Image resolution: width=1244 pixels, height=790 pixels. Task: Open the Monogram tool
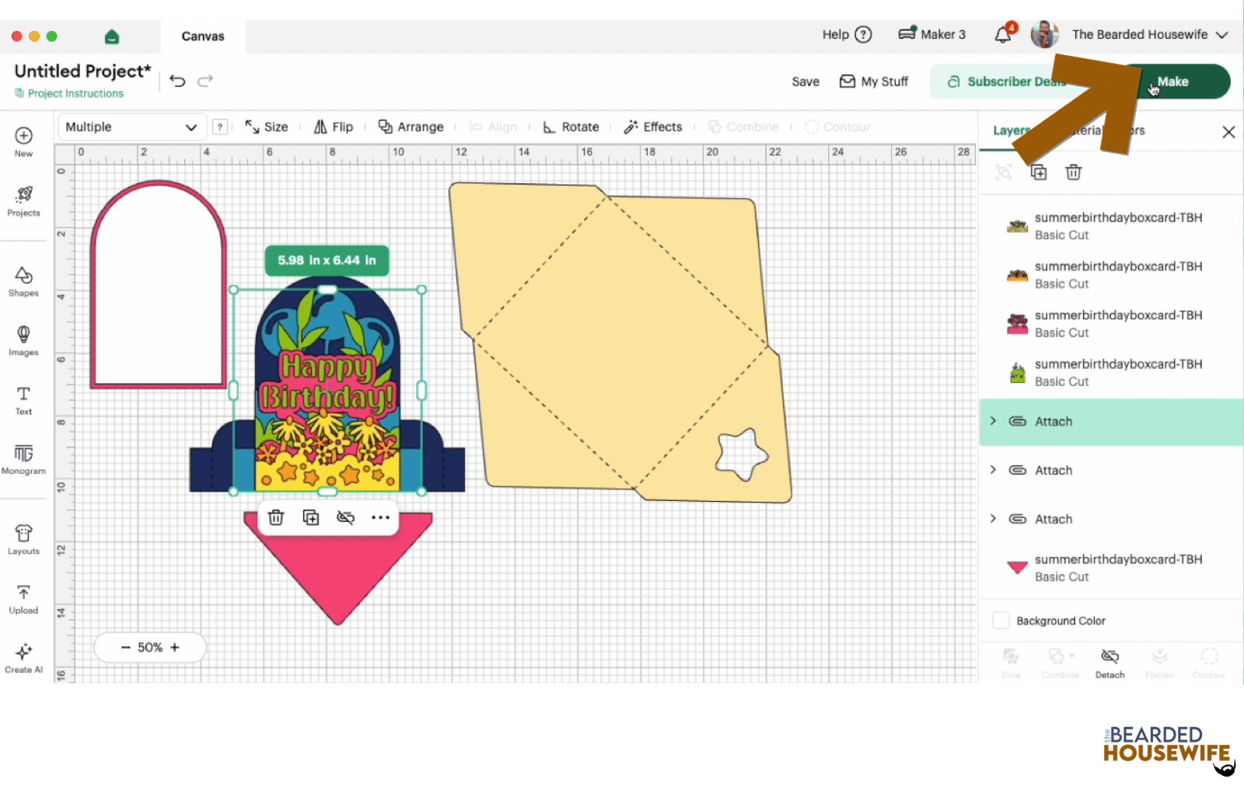pyautogui.click(x=23, y=458)
